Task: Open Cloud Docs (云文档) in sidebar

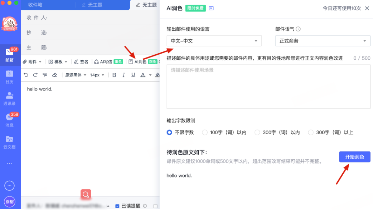Action: point(10,142)
